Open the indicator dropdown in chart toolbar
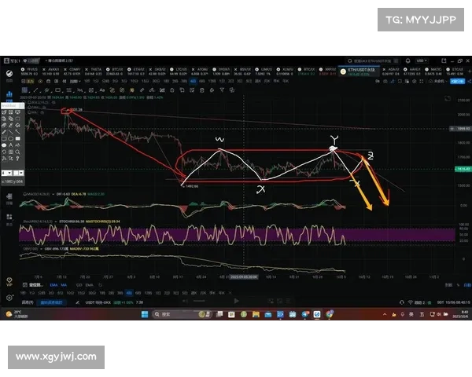Viewport: 472px width, 377px height. (76, 81)
